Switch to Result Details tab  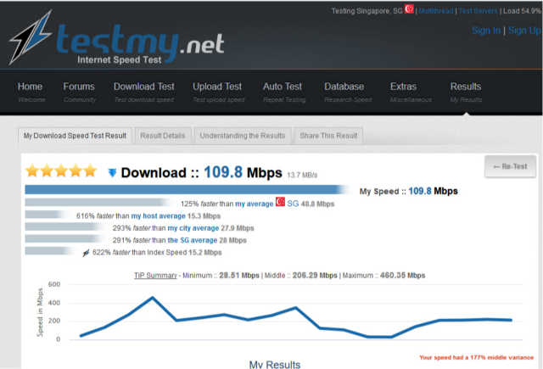pyautogui.click(x=162, y=136)
